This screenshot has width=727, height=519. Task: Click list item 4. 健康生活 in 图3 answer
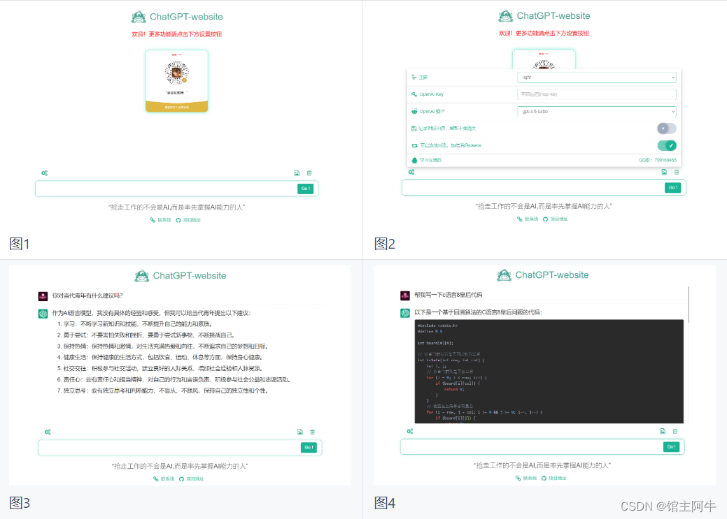[160, 358]
